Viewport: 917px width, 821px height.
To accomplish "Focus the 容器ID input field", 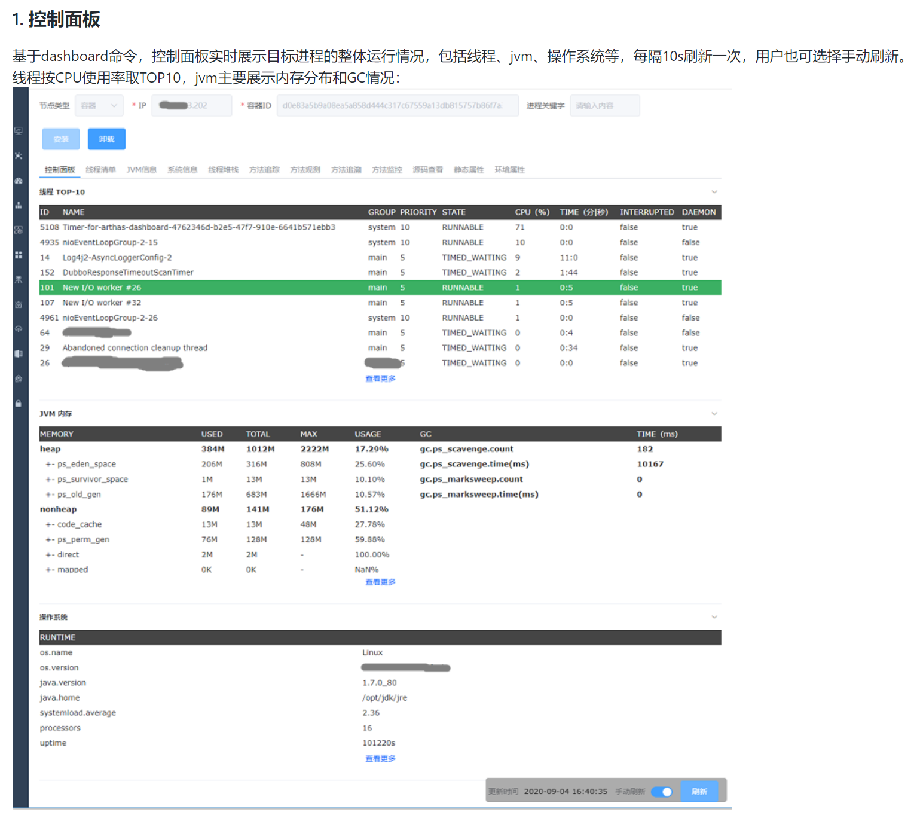I will 398,106.
